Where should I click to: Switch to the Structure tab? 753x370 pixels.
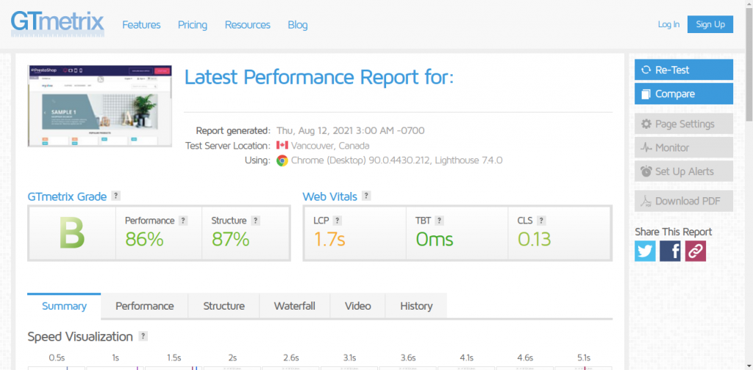[x=224, y=306]
